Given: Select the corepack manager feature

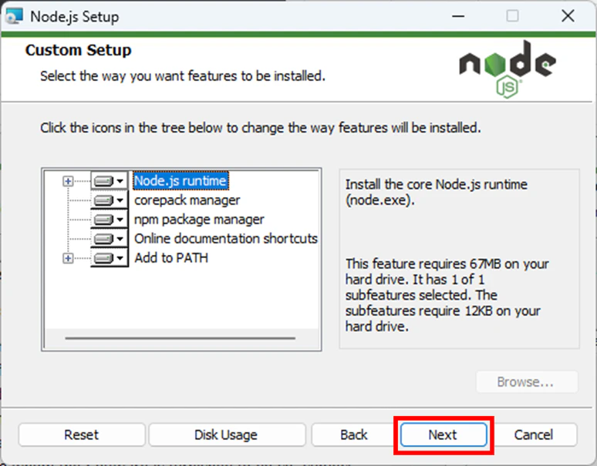Looking at the screenshot, I should coord(187,200).
